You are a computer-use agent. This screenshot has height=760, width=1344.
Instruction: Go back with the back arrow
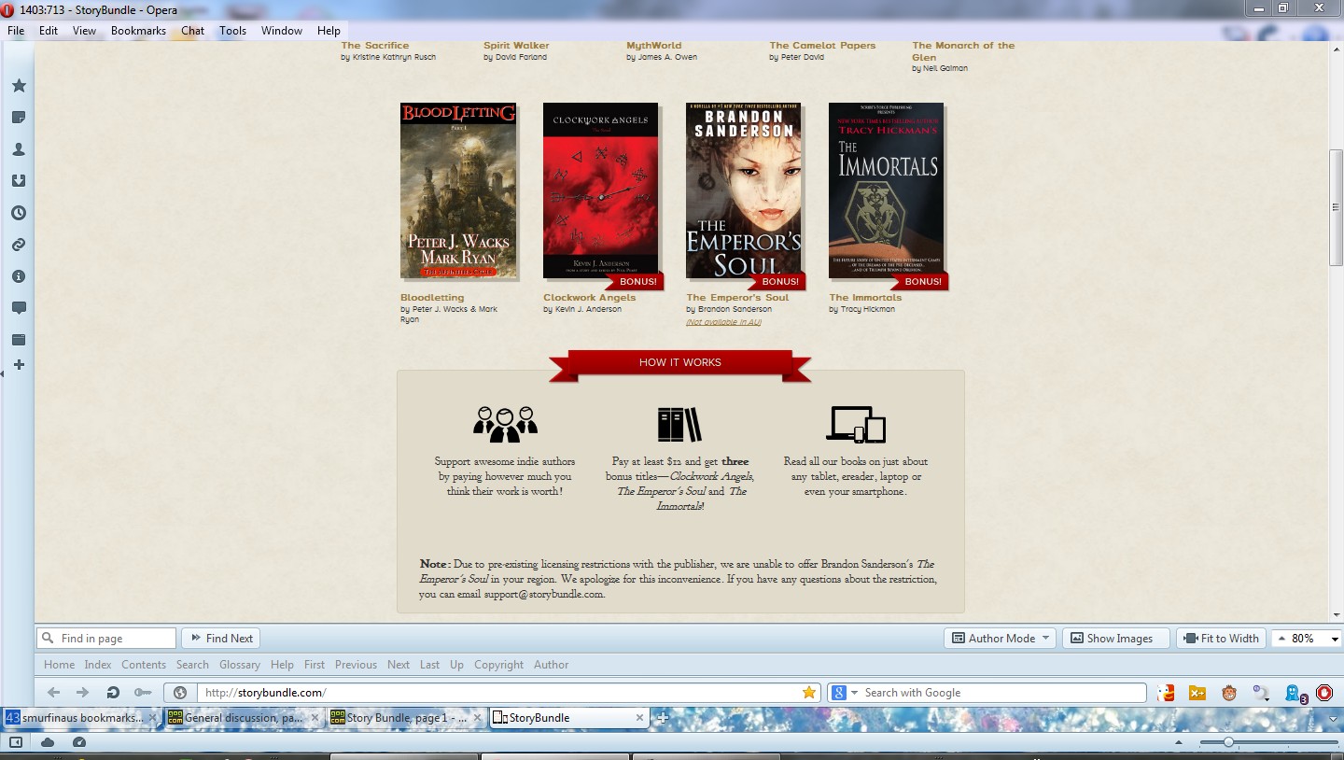[x=53, y=693]
